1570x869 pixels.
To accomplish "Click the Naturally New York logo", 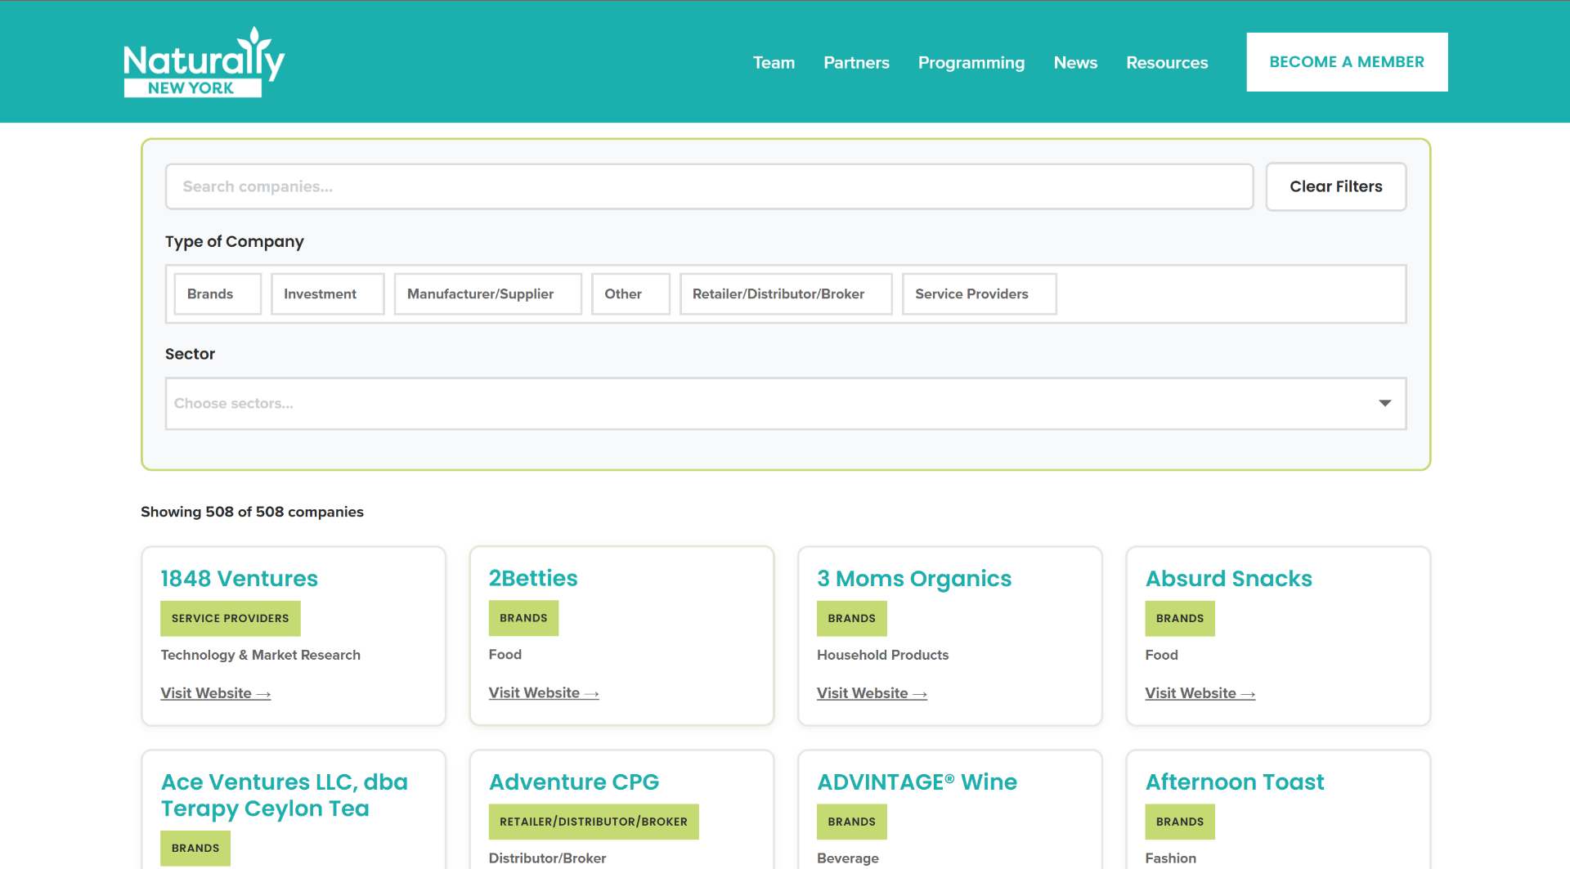I will pos(204,62).
